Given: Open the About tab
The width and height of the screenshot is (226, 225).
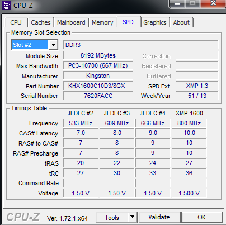Looking at the screenshot, I should point(181,22).
